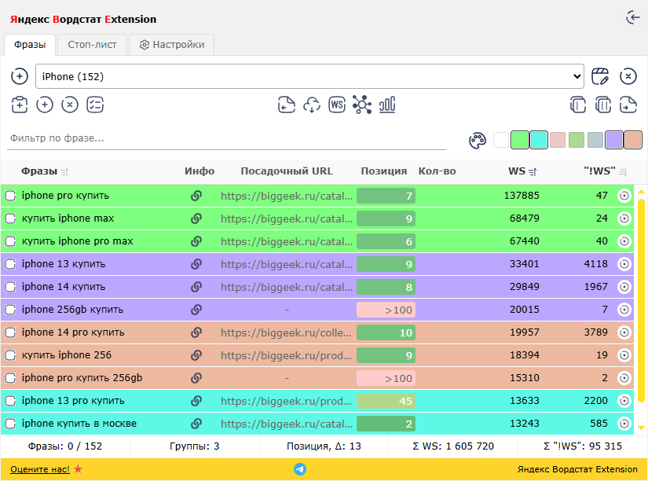This screenshot has width=648, height=481.
Task: Tick checkbox for 'iphone pro купить'
Action: (x=11, y=196)
